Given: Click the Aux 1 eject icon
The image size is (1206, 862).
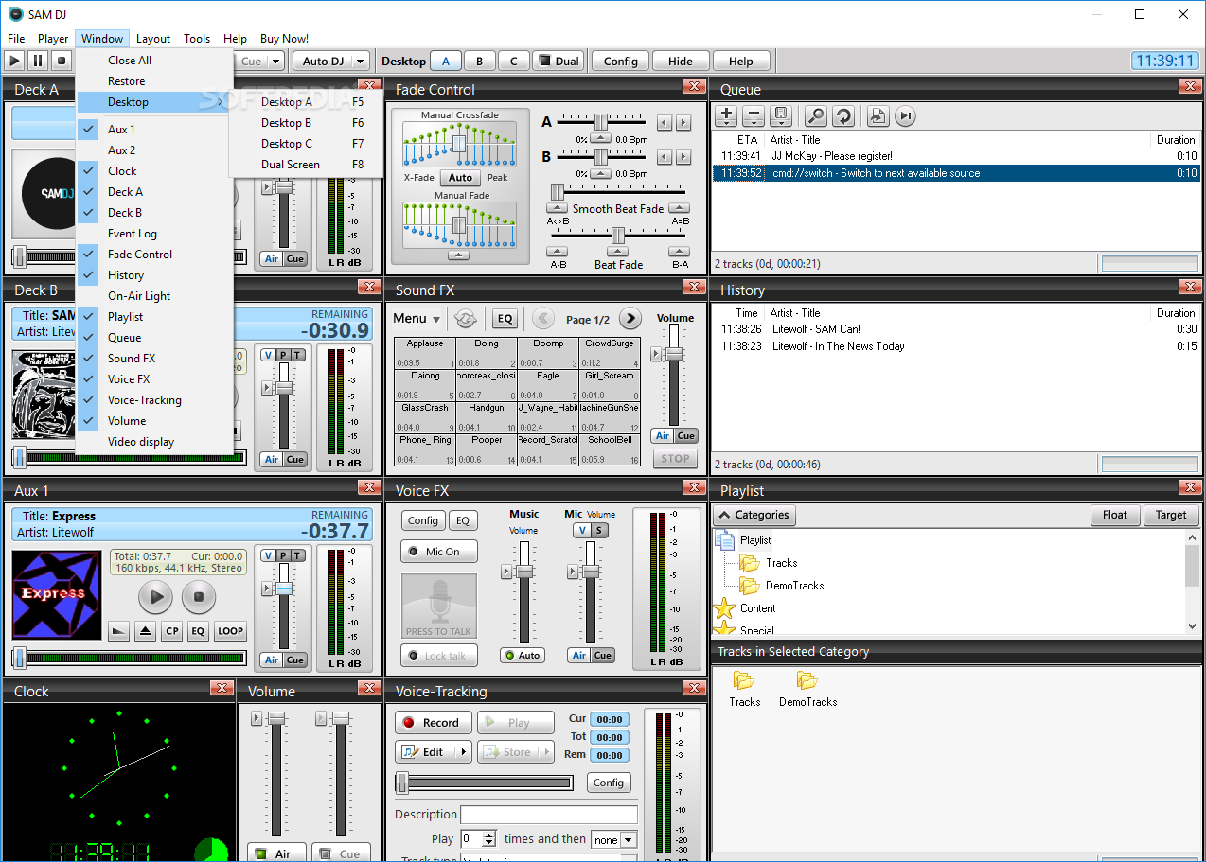Looking at the screenshot, I should [145, 631].
